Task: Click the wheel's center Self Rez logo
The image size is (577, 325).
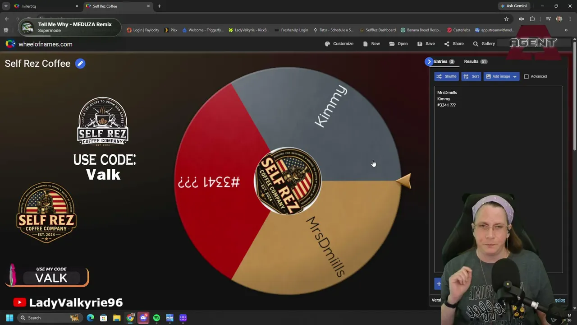Action: (288, 181)
